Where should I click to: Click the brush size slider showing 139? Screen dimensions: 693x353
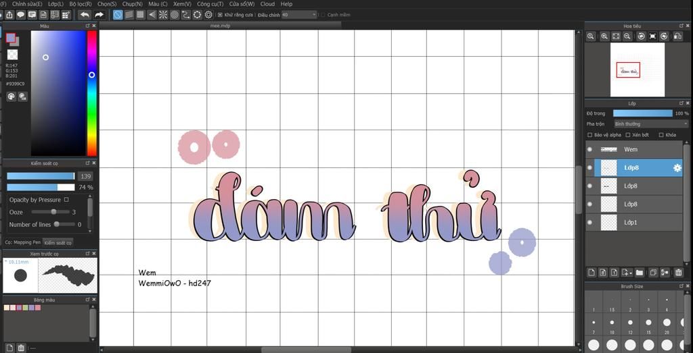point(41,176)
